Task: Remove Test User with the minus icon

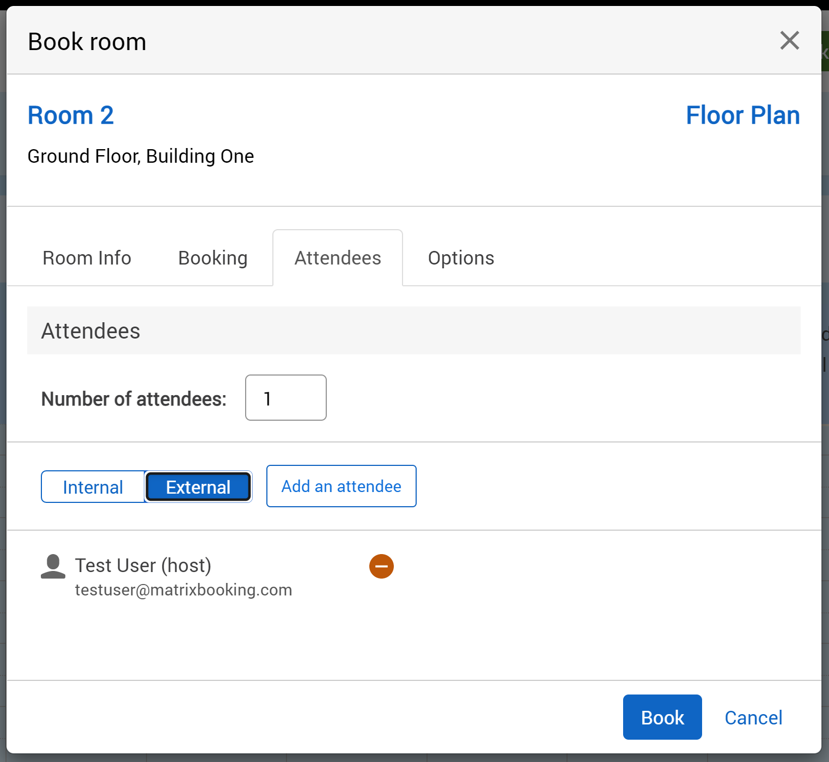Action: 381,566
